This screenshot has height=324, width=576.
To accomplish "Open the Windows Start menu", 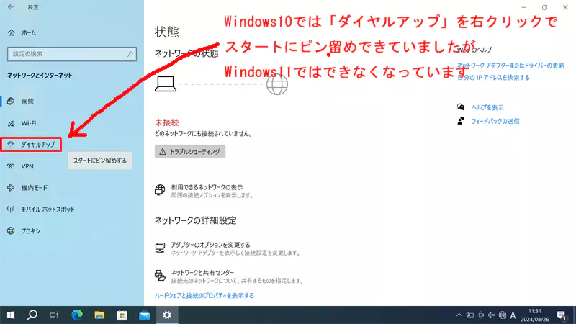I will (x=11, y=315).
